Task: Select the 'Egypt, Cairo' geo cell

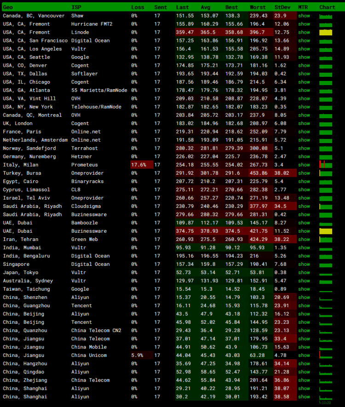Action: [21, 182]
